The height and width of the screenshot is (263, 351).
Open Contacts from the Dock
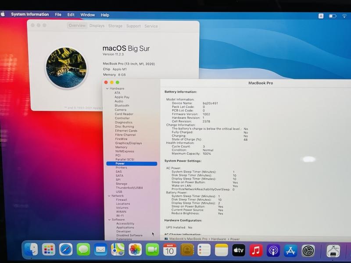(x=187, y=250)
